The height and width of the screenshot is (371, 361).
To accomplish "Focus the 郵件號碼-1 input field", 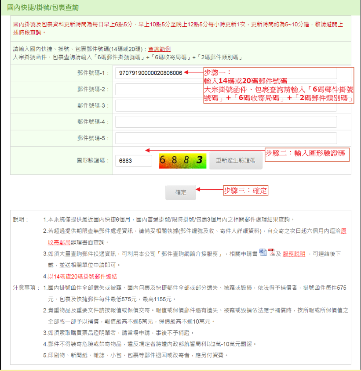I will (x=226, y=73).
